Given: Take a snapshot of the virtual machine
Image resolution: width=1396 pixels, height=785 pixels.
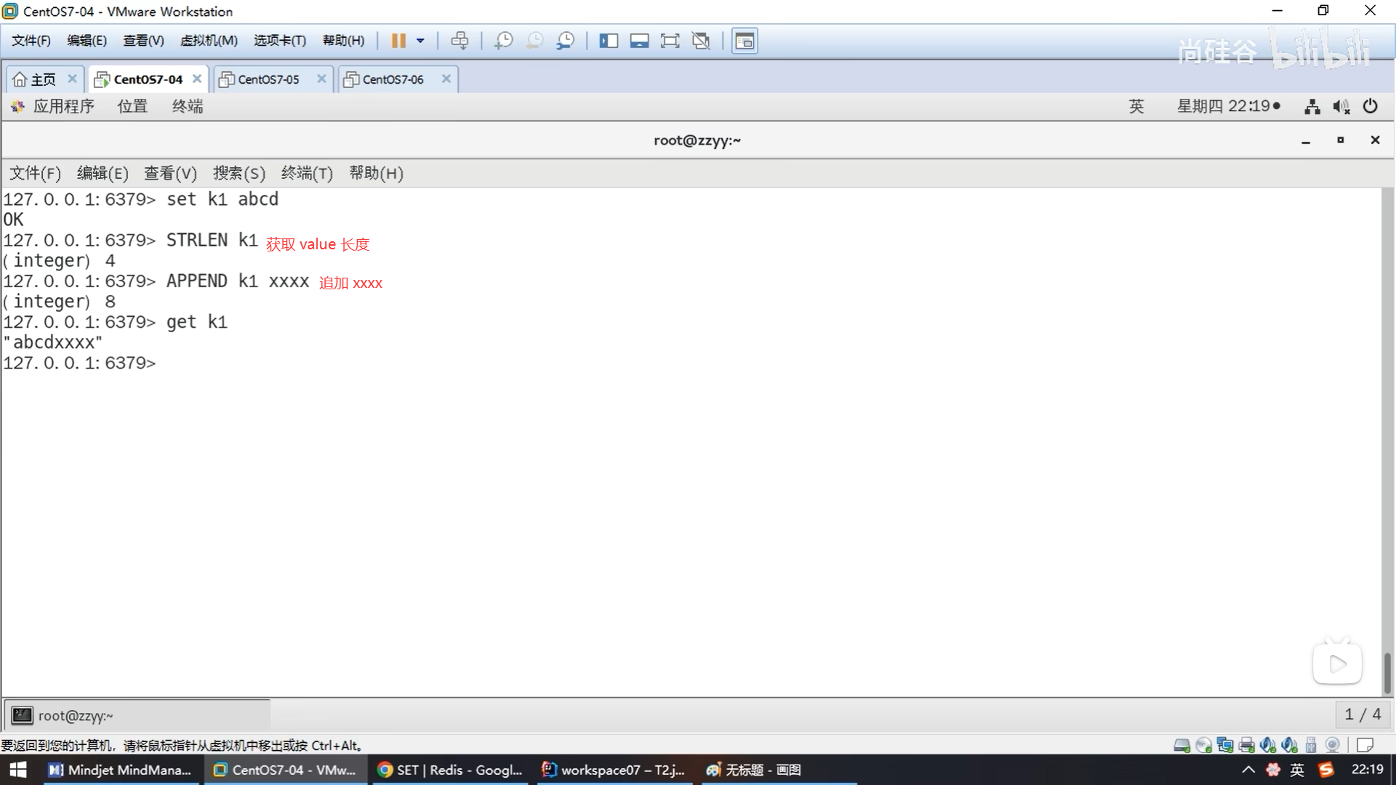Looking at the screenshot, I should (503, 41).
